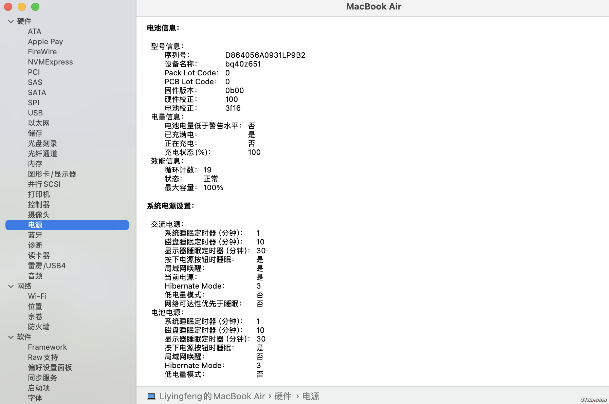Select USB in the hardware list
Image resolution: width=609 pixels, height=404 pixels.
point(35,113)
